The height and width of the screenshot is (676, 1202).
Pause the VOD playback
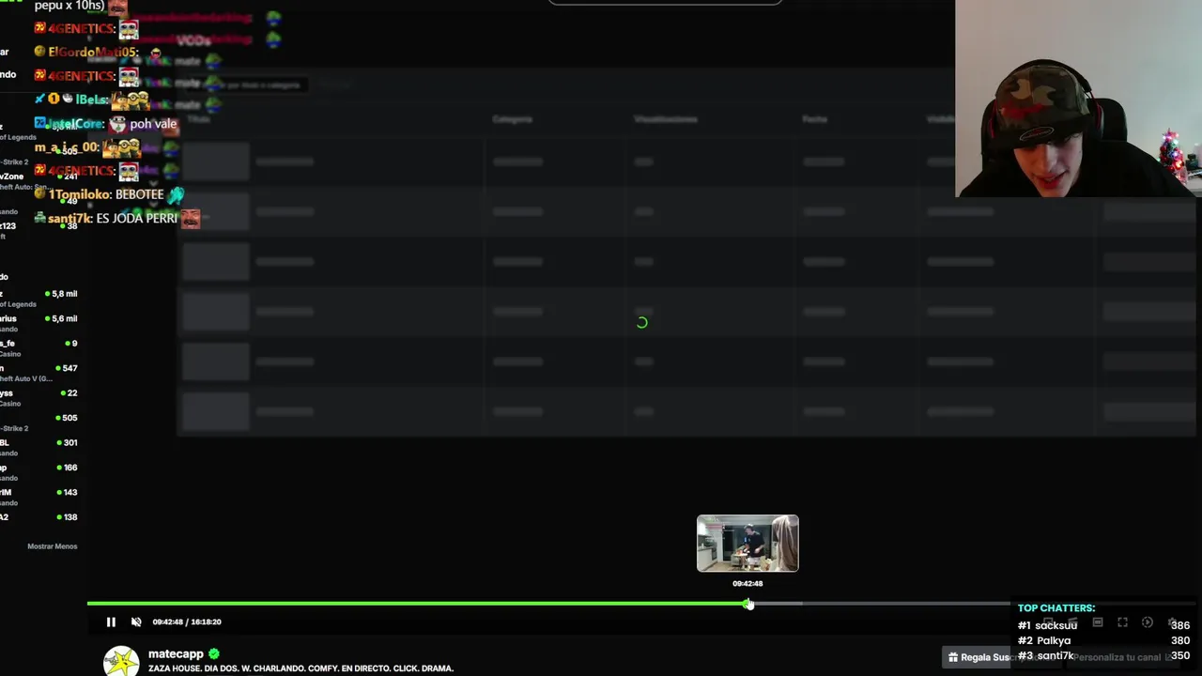pos(111,622)
